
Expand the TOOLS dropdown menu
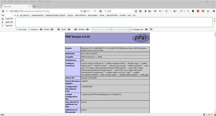point(70,15)
